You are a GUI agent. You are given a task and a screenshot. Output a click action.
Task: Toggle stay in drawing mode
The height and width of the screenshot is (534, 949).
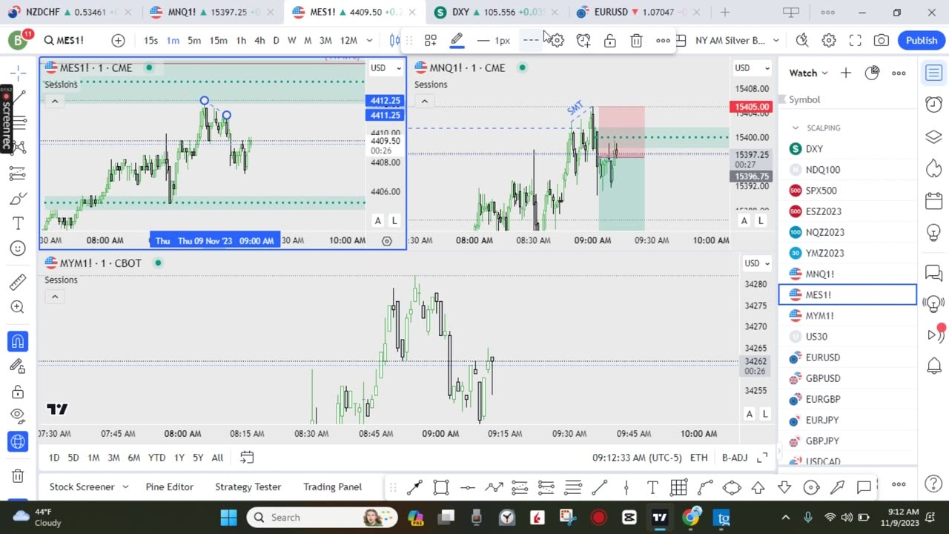pos(19,366)
